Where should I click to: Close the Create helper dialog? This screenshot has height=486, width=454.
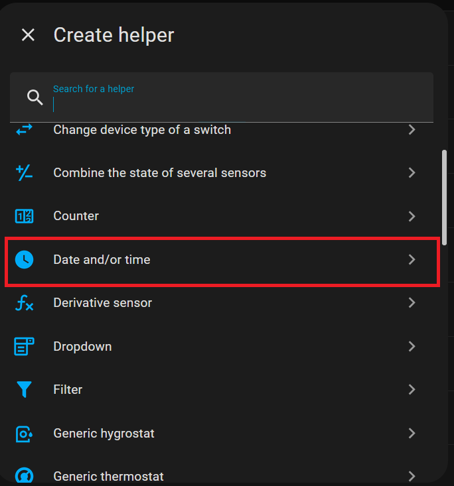point(28,35)
